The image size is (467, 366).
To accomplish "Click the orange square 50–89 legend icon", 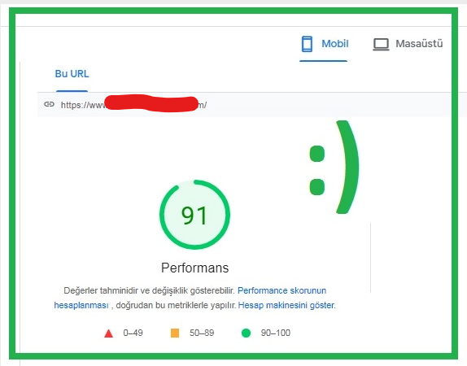I will click(175, 333).
